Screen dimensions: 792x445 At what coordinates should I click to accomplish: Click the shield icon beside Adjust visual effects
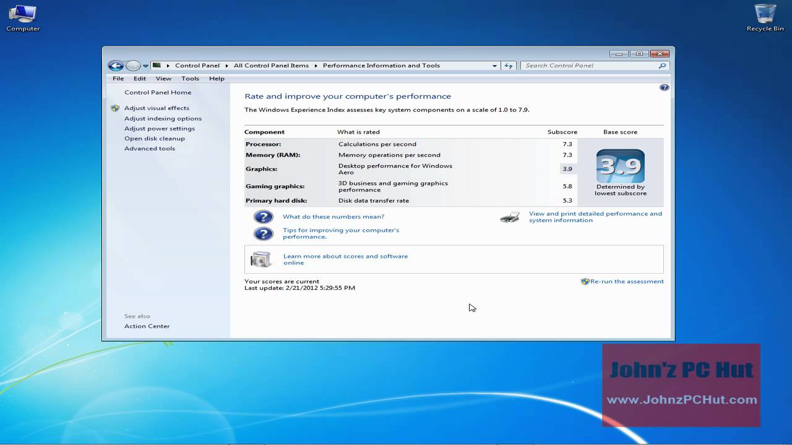115,108
